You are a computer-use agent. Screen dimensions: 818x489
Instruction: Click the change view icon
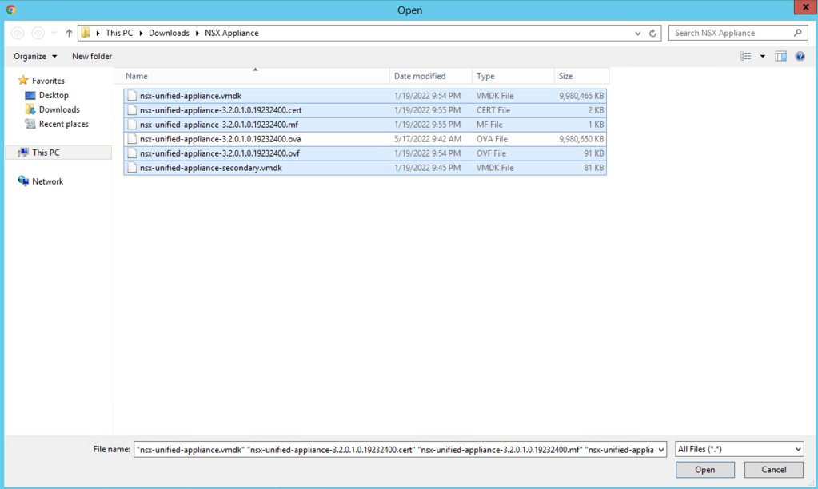tap(745, 56)
